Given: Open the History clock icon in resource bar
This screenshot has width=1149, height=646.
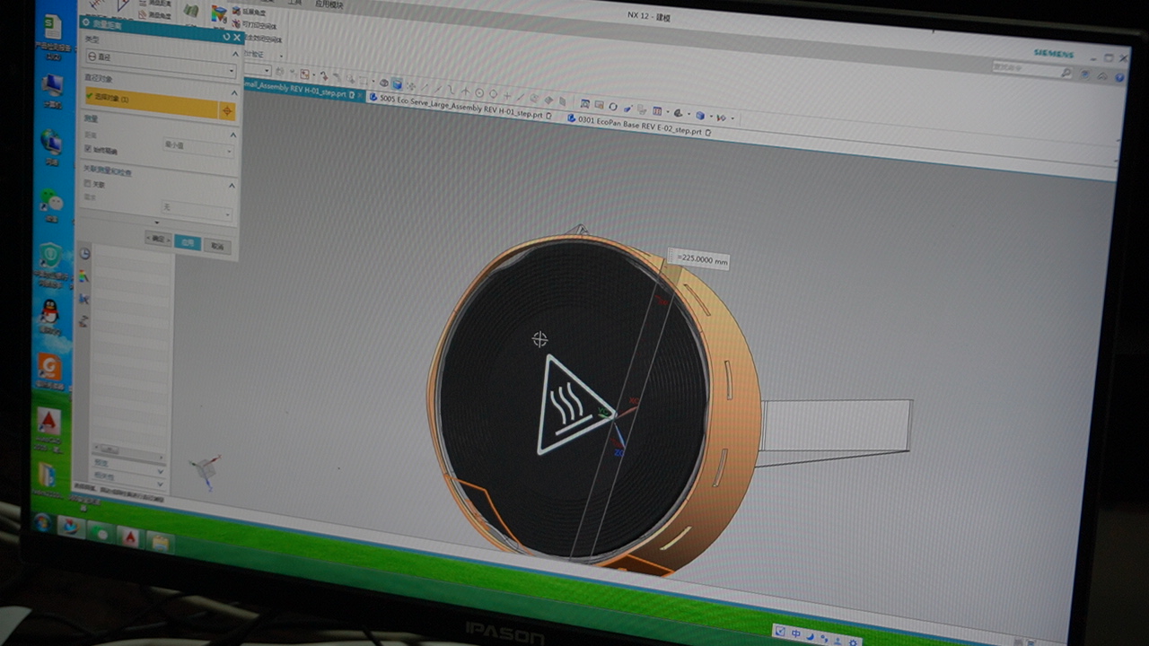Looking at the screenshot, I should coord(84,254).
